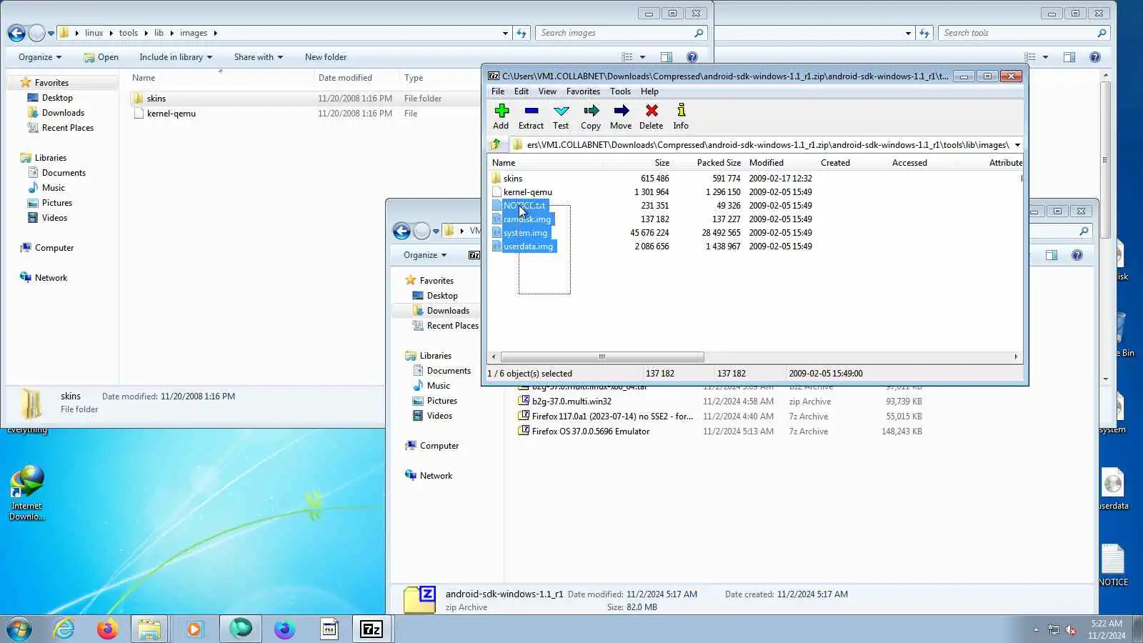Change view in the images Explorer window
The image size is (1143, 643).
tap(627, 57)
